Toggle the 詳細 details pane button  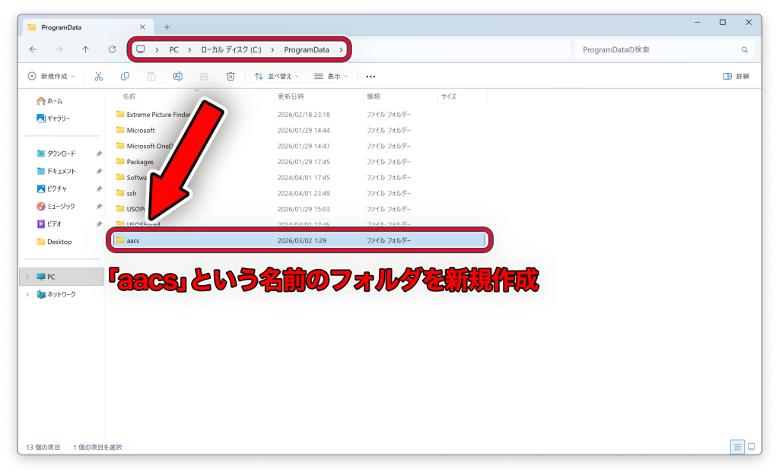click(736, 76)
